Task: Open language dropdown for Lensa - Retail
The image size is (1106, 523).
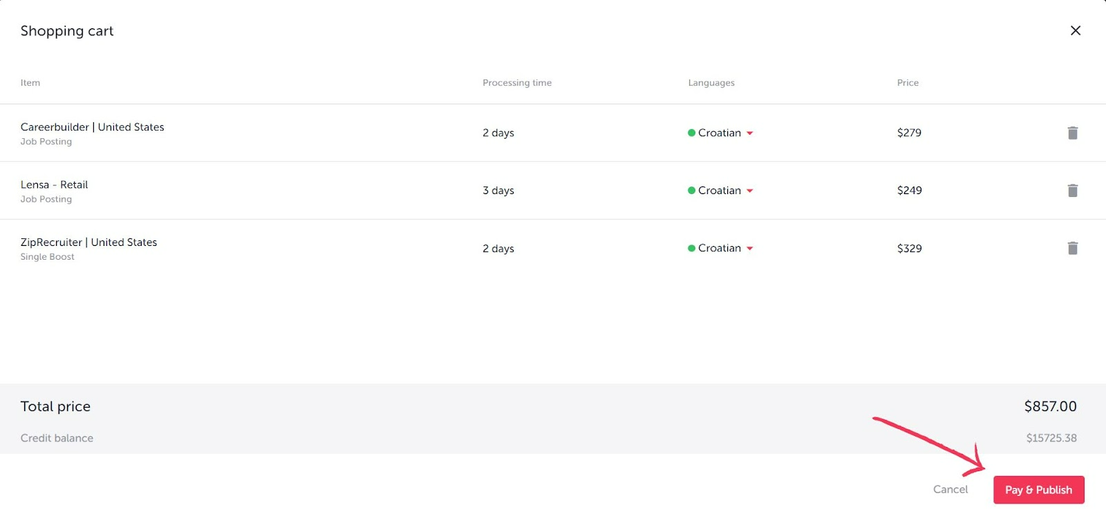Action: [750, 191]
